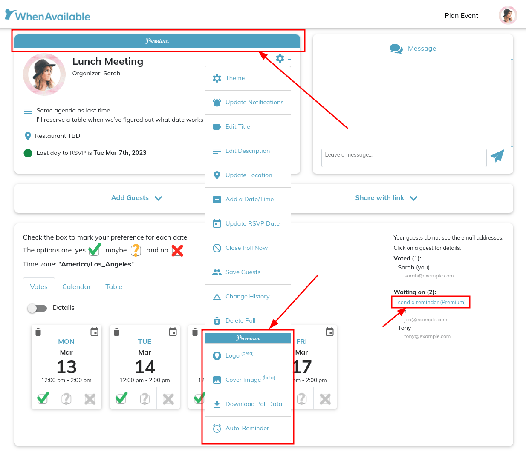This screenshot has height=452, width=526.
Task: Mark no for Mon Mar 13
Action: [90, 399]
